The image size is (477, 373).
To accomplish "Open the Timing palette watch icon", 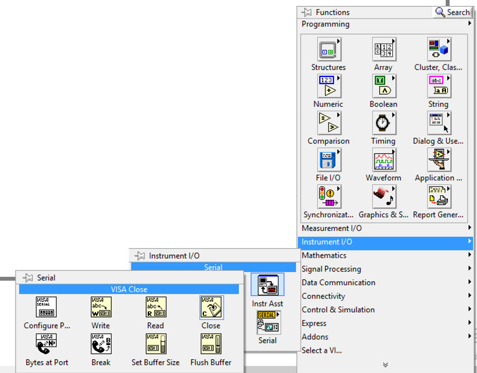I will 383,123.
